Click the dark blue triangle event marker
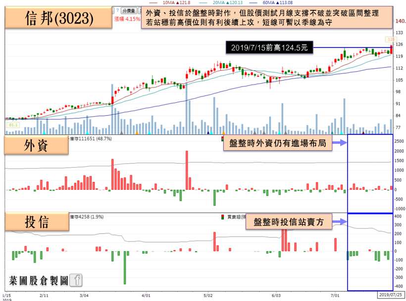Viewport: 406px width, 301px height. pyautogui.click(x=208, y=133)
